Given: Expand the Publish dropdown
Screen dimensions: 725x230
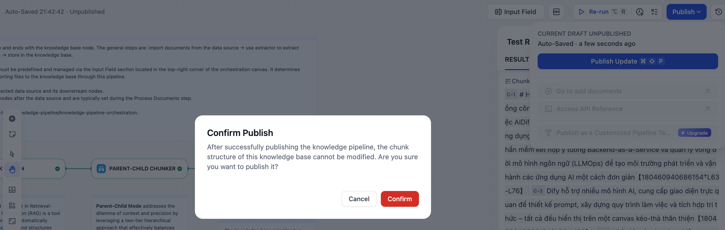Looking at the screenshot, I should (686, 12).
